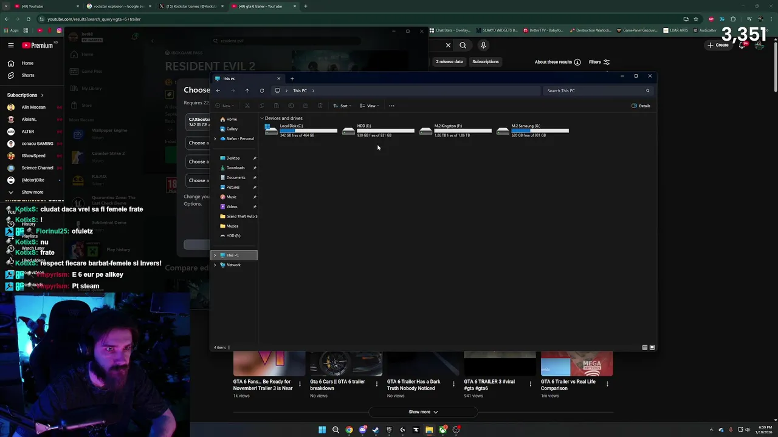The image size is (778, 437).
Task: Click Local Disk (C:) storage usage bar
Action: pyautogui.click(x=308, y=130)
